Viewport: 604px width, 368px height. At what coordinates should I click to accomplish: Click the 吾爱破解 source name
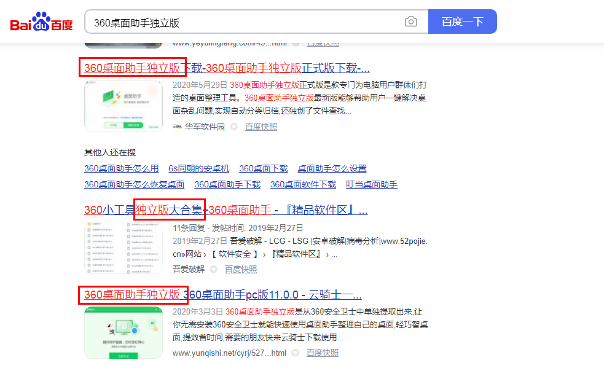click(189, 269)
